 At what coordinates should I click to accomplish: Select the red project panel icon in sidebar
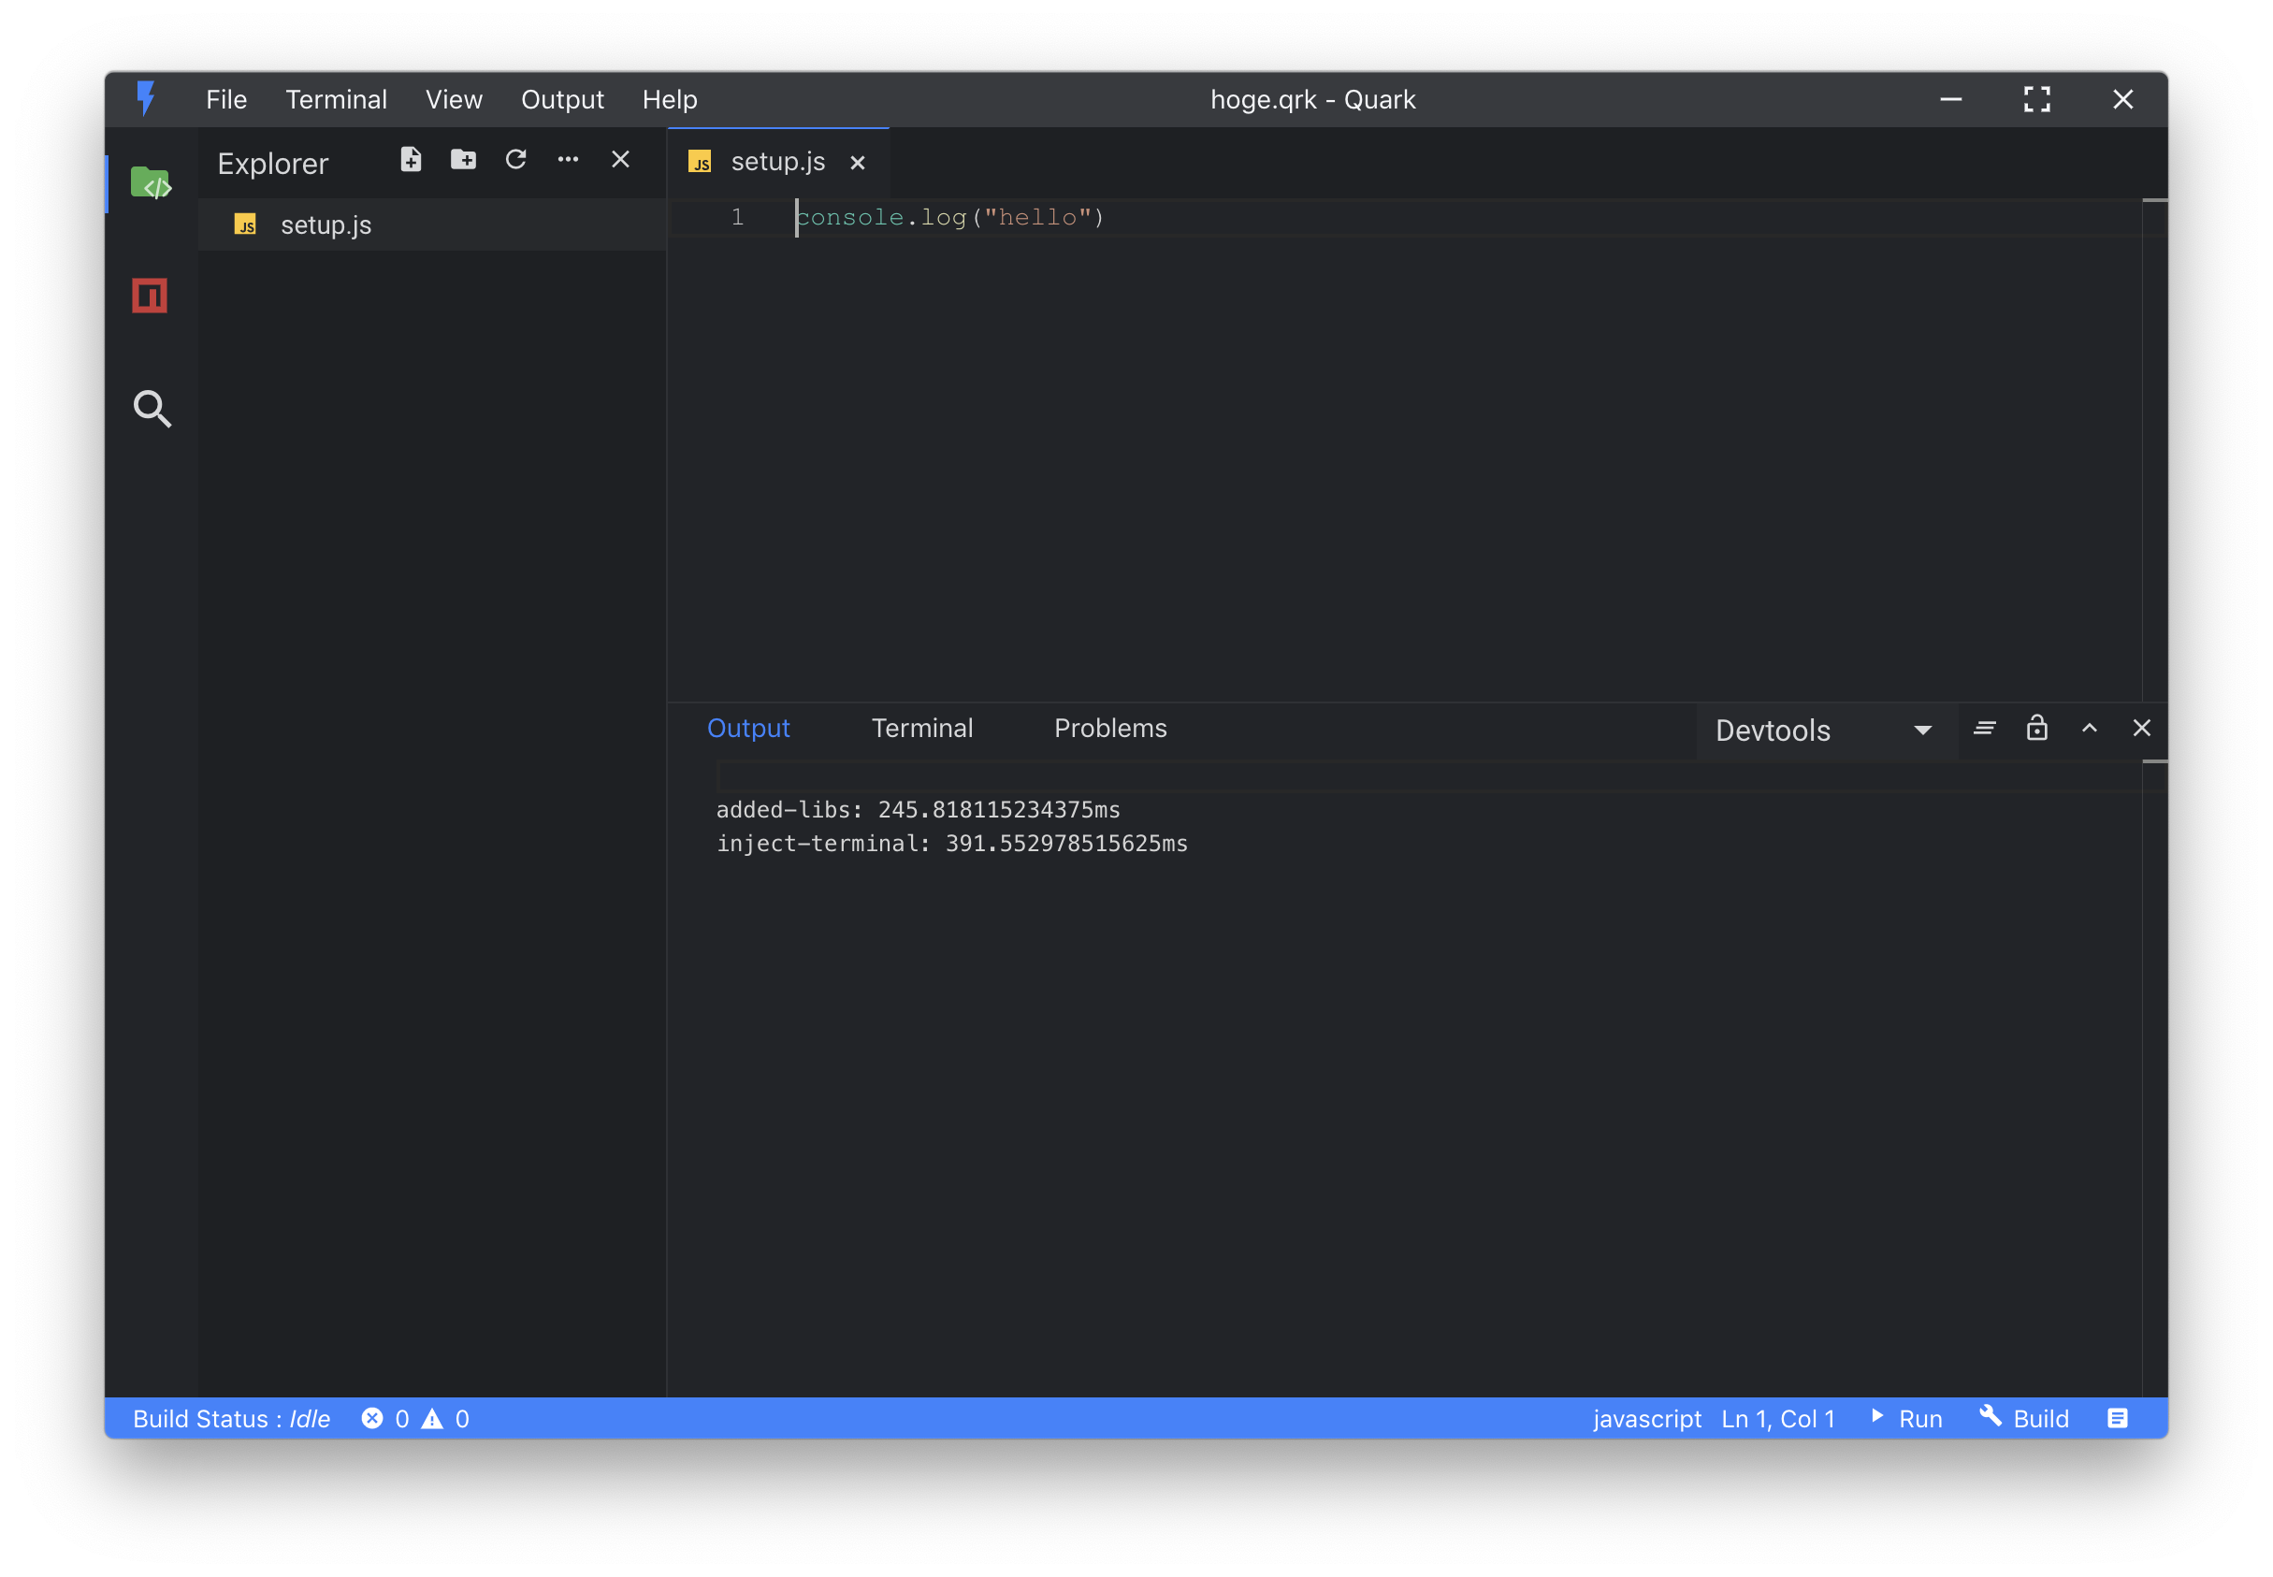pos(151,295)
